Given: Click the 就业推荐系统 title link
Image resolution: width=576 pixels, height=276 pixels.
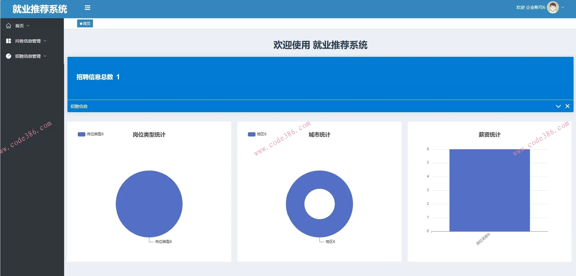Looking at the screenshot, I should pos(39,9).
